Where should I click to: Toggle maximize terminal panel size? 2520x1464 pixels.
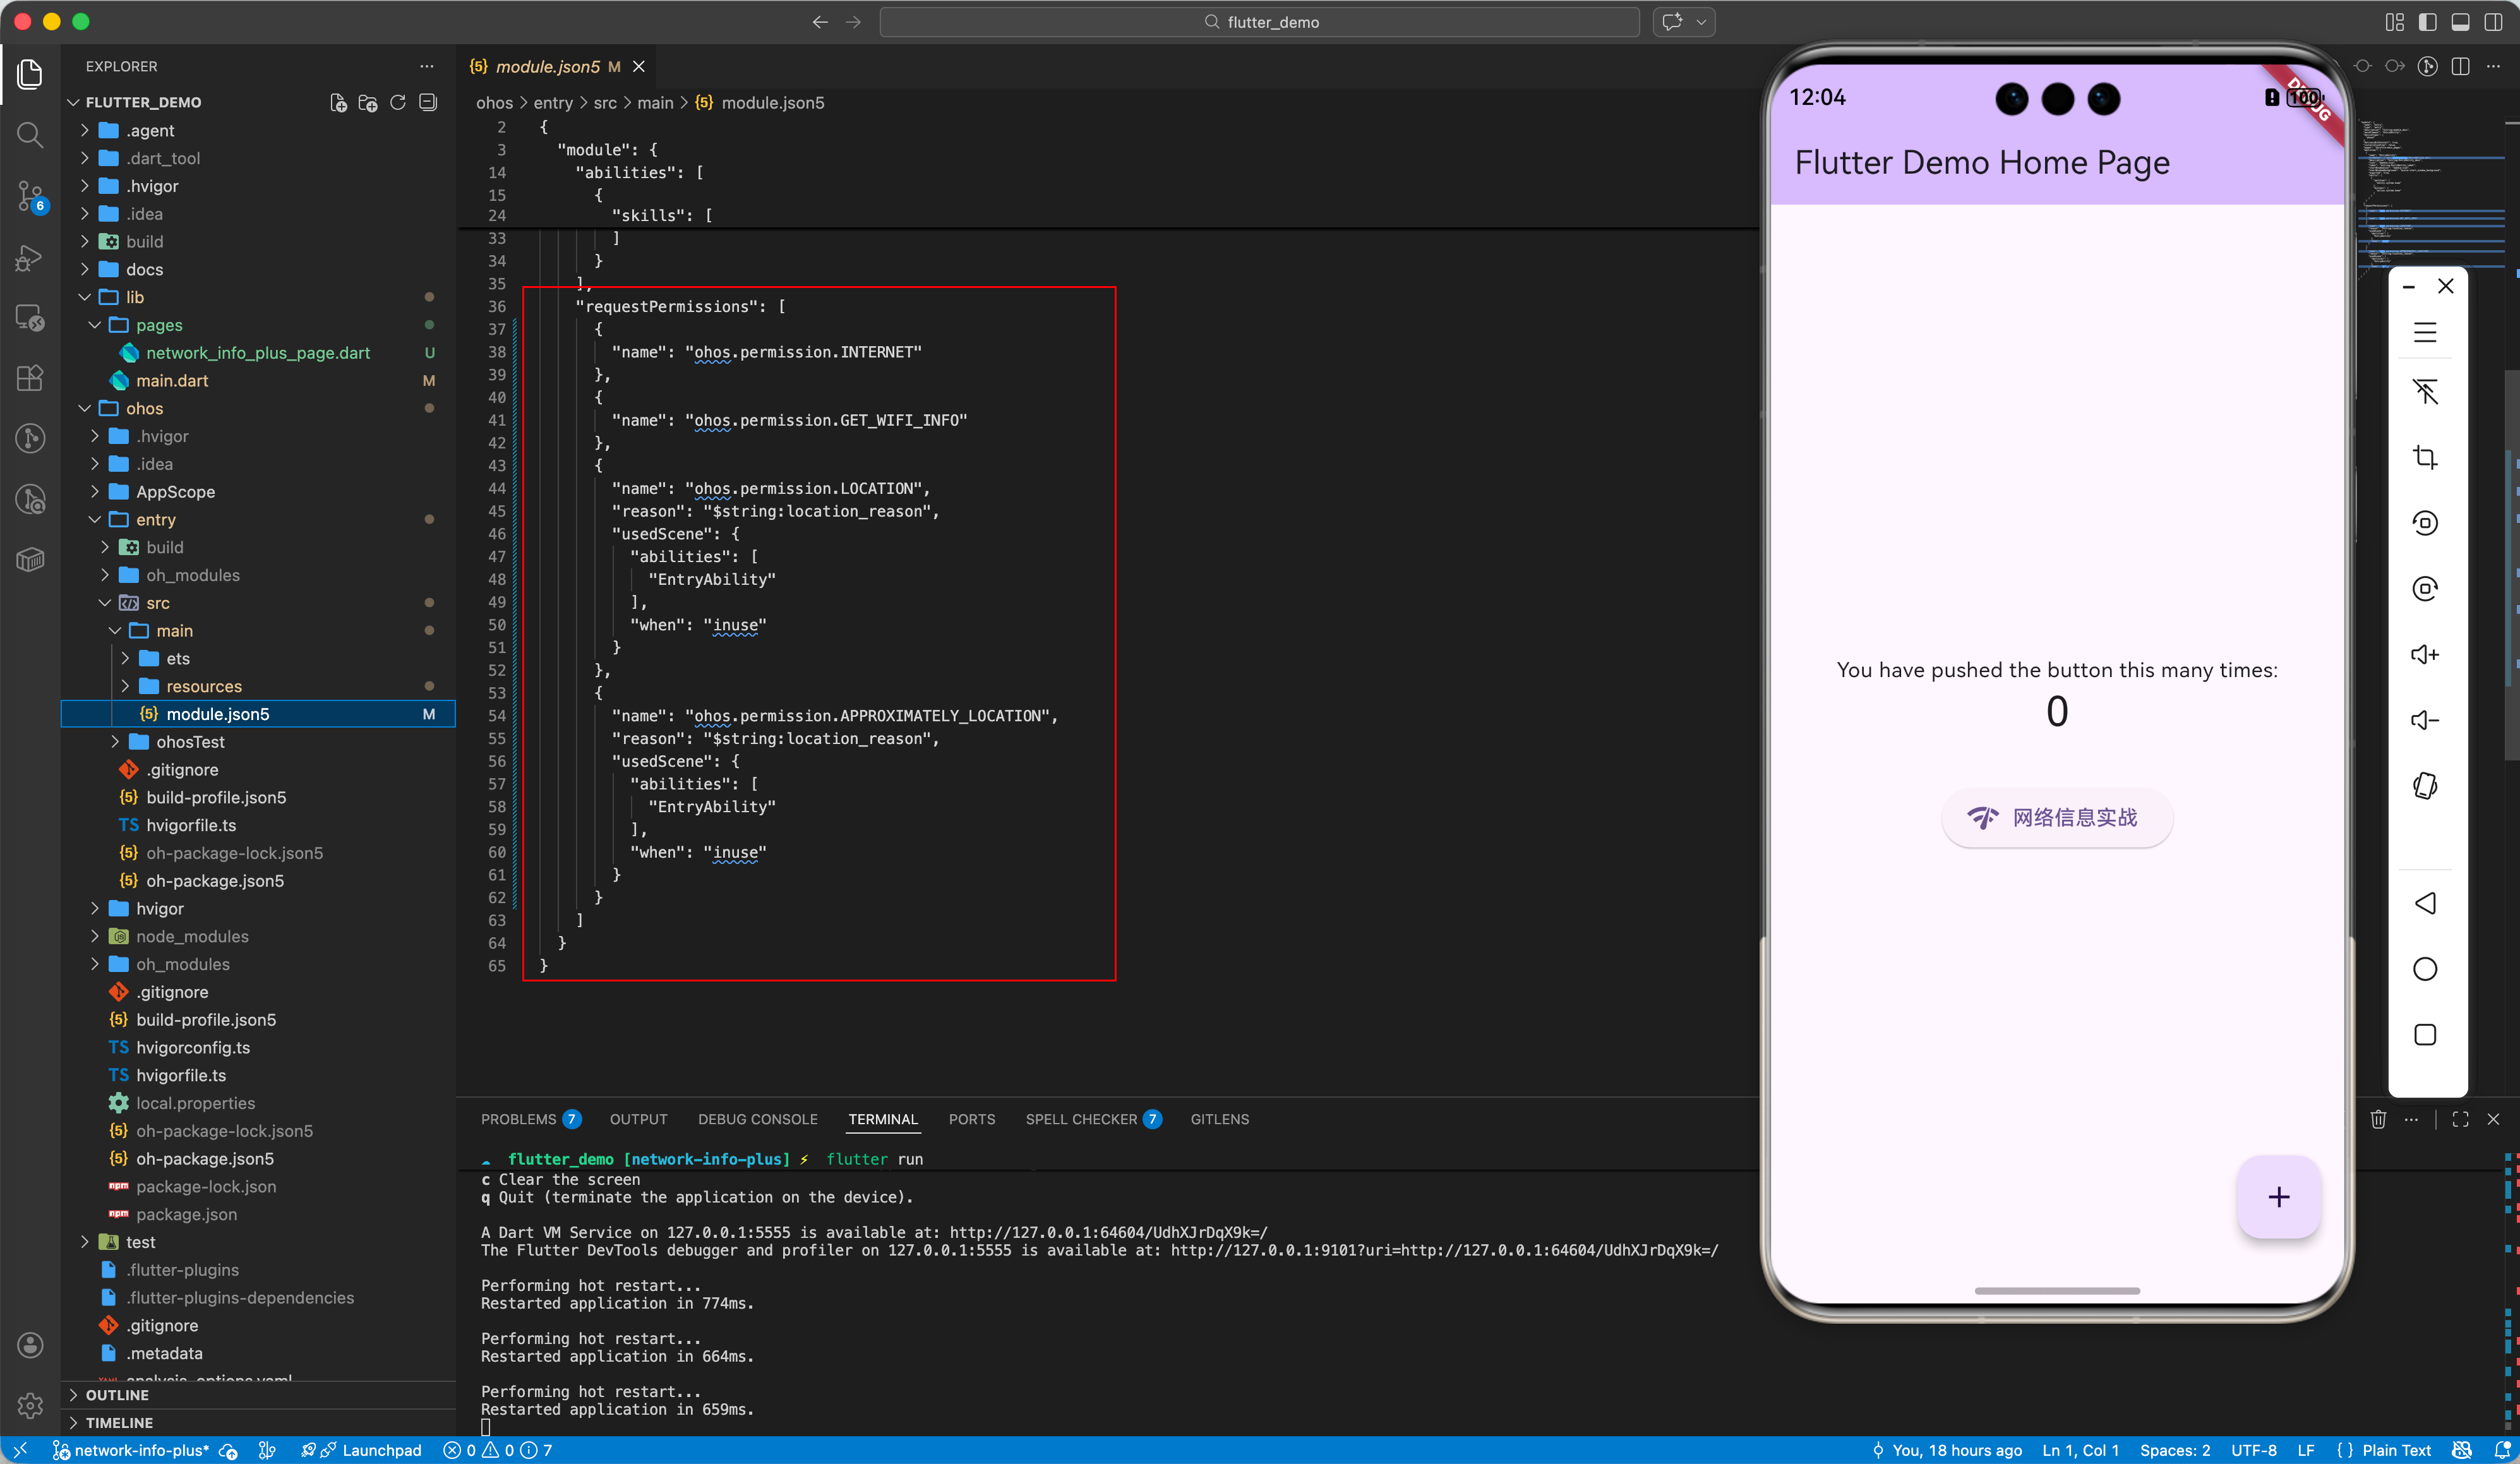coord(2460,1119)
